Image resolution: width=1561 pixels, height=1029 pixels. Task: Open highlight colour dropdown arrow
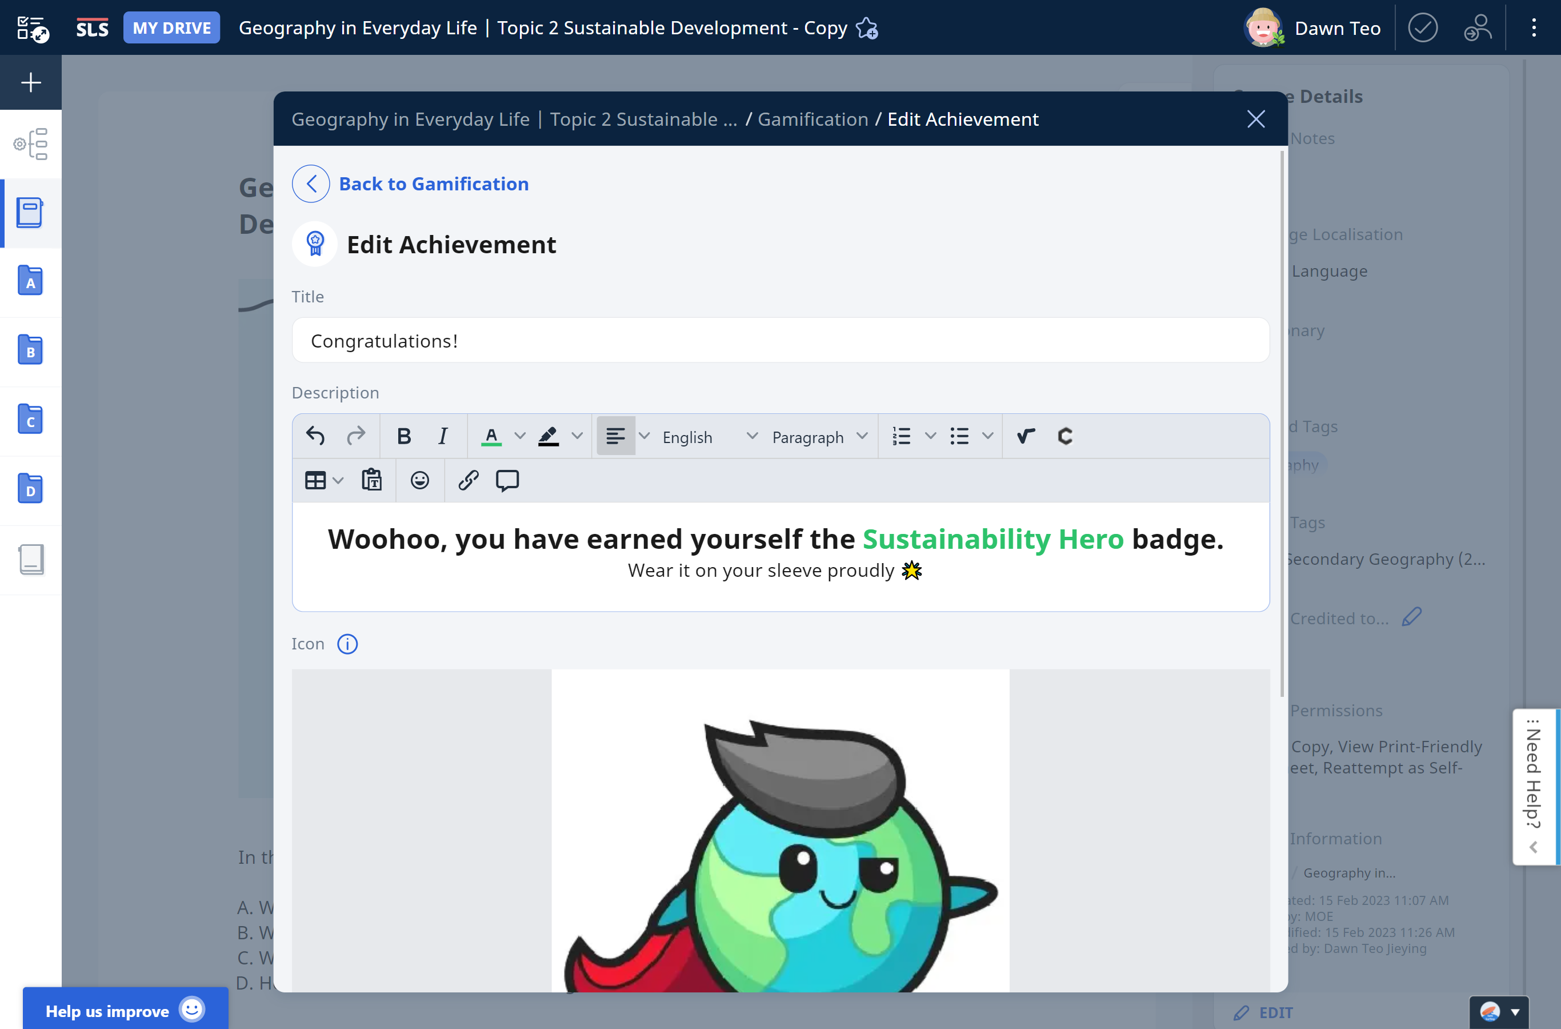tap(577, 436)
